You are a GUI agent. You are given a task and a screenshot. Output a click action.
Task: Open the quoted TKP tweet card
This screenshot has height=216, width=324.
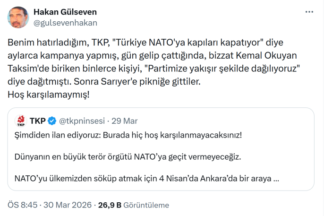tap(161, 149)
